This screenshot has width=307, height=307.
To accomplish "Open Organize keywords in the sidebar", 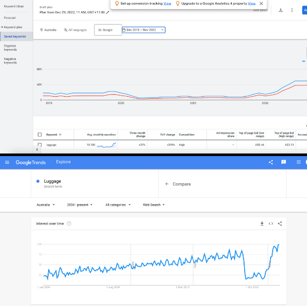I will pos(10,48).
